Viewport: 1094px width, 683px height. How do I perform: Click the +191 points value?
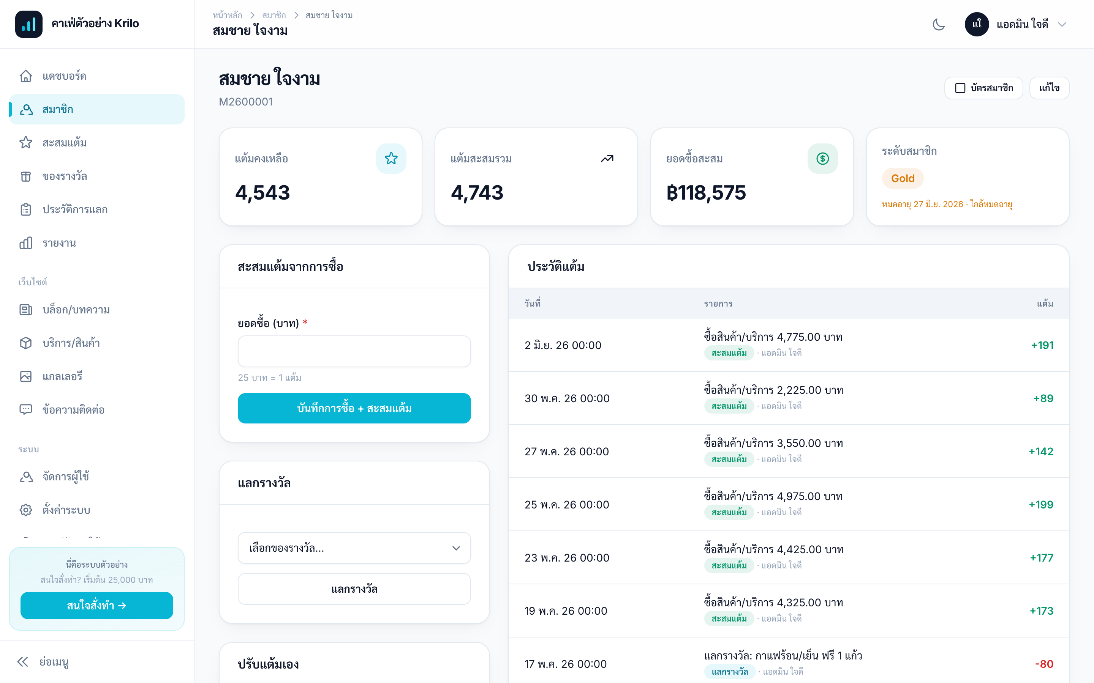pos(1042,346)
